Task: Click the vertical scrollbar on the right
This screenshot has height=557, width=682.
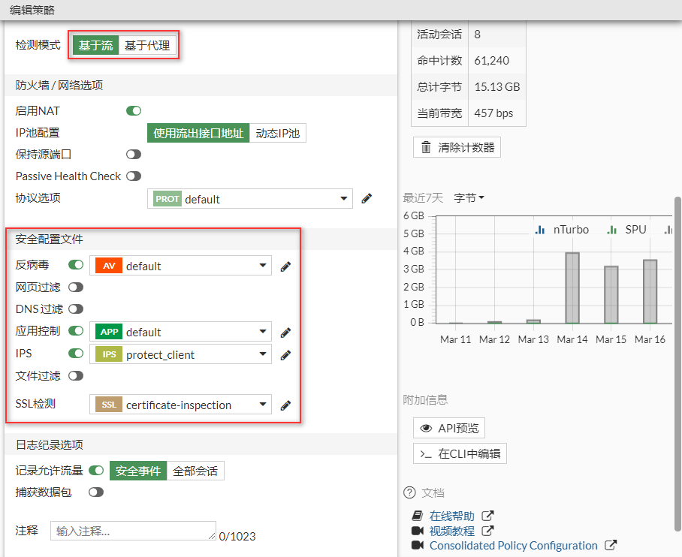Action: (677, 363)
